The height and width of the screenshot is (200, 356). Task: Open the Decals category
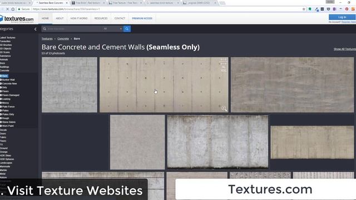coord(3,130)
